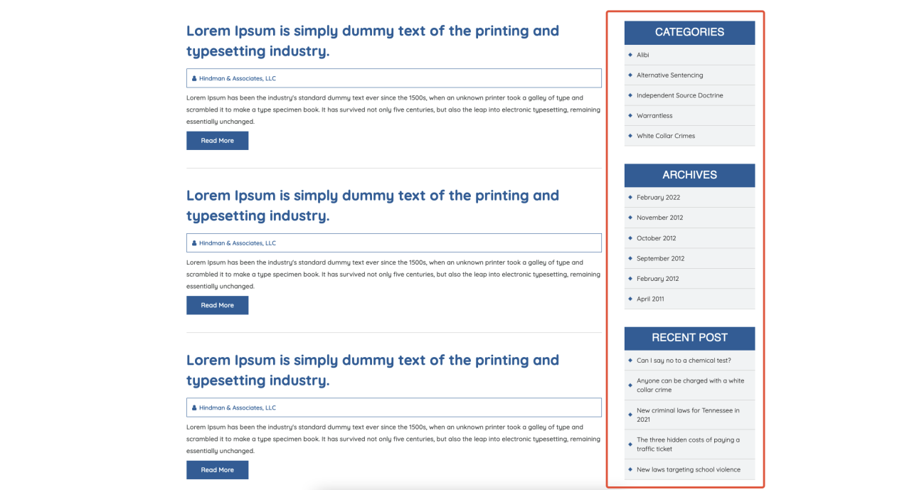This screenshot has height=490, width=902.
Task: Click Read More on the last article
Action: 217,469
